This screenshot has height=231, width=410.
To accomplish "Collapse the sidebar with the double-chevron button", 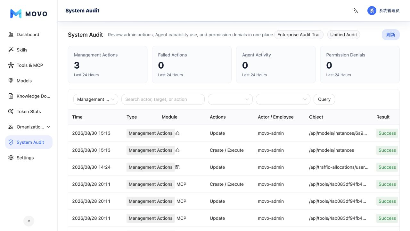I will click(29, 221).
